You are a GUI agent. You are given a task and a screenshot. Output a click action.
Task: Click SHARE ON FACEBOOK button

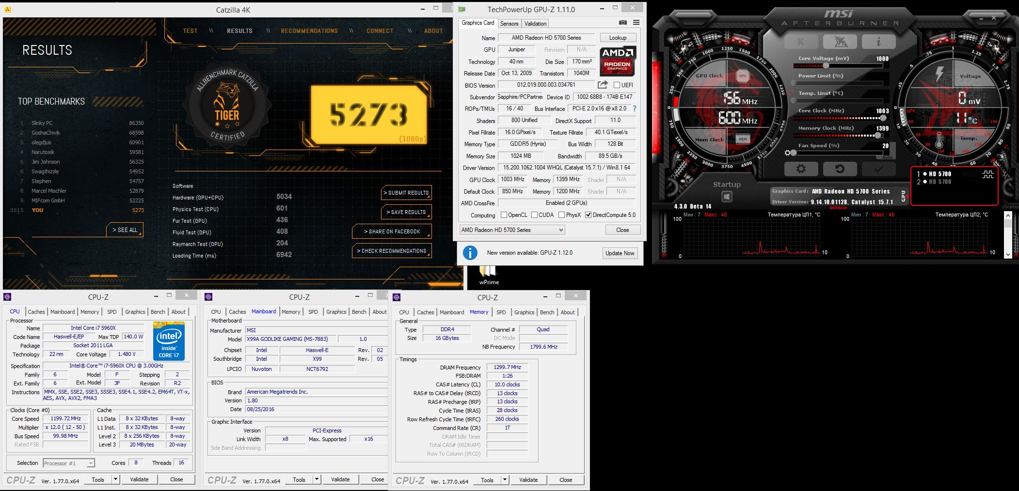[x=392, y=231]
